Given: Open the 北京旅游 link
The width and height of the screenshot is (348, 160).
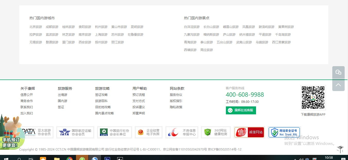Looking at the screenshot, I should [x=36, y=27].
